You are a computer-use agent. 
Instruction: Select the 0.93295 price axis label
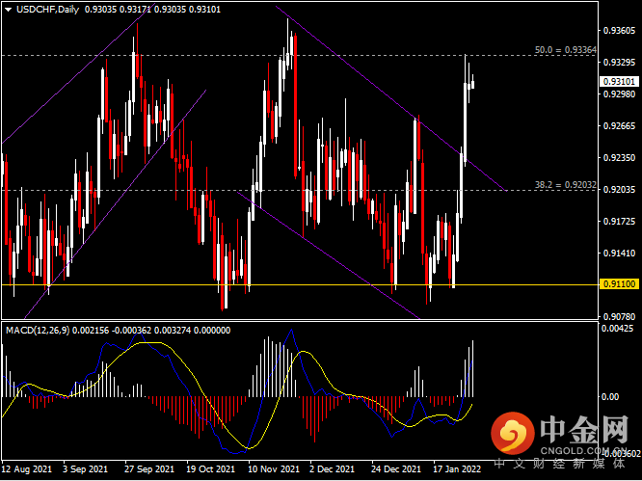619,63
